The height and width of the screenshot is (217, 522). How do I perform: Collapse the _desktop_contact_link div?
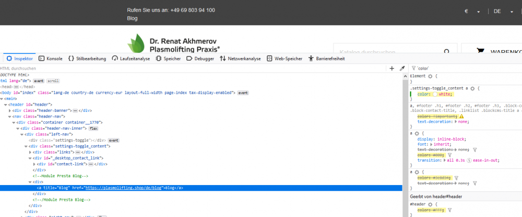tap(30, 158)
